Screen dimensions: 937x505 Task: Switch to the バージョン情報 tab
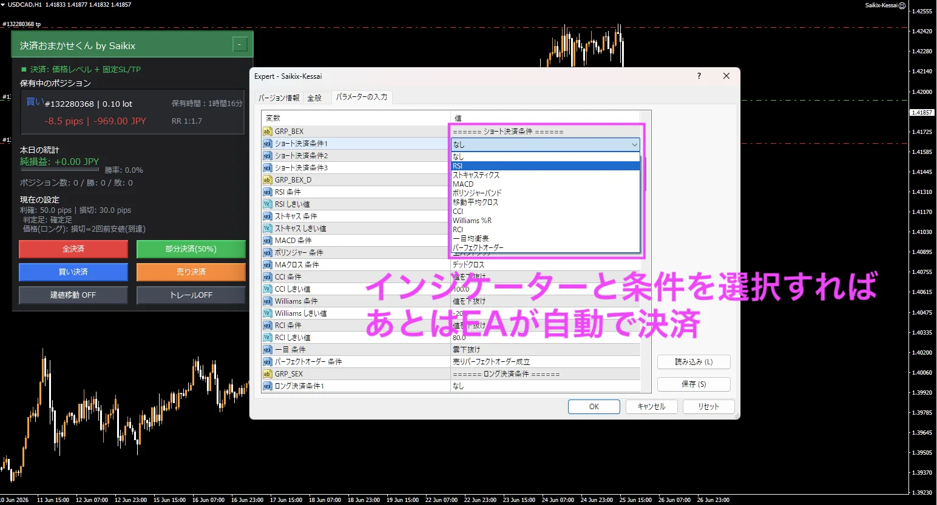pos(279,98)
